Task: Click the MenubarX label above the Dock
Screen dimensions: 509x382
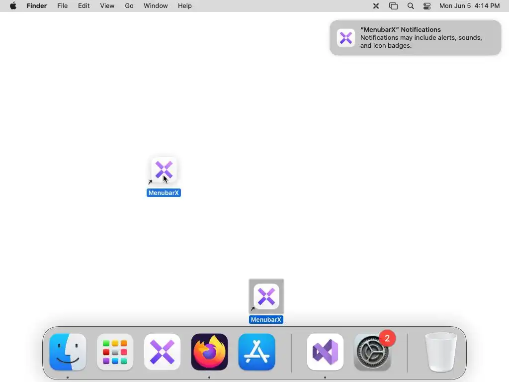Action: (x=266, y=320)
